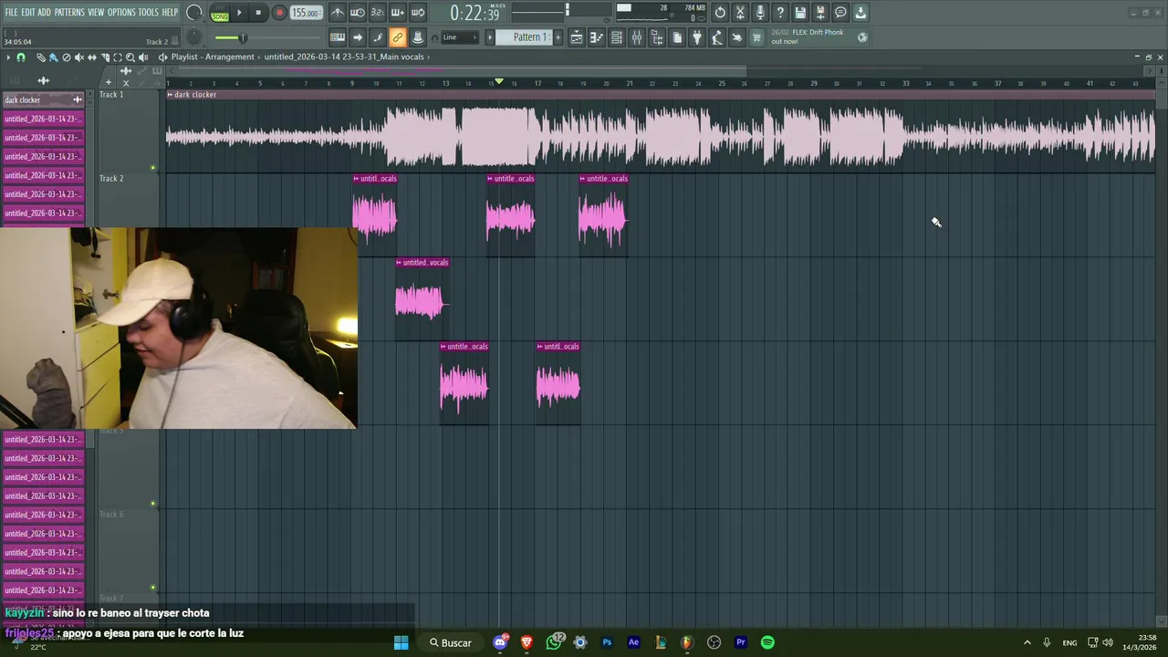
Task: Open the PATTERNS menu
Action: [69, 13]
